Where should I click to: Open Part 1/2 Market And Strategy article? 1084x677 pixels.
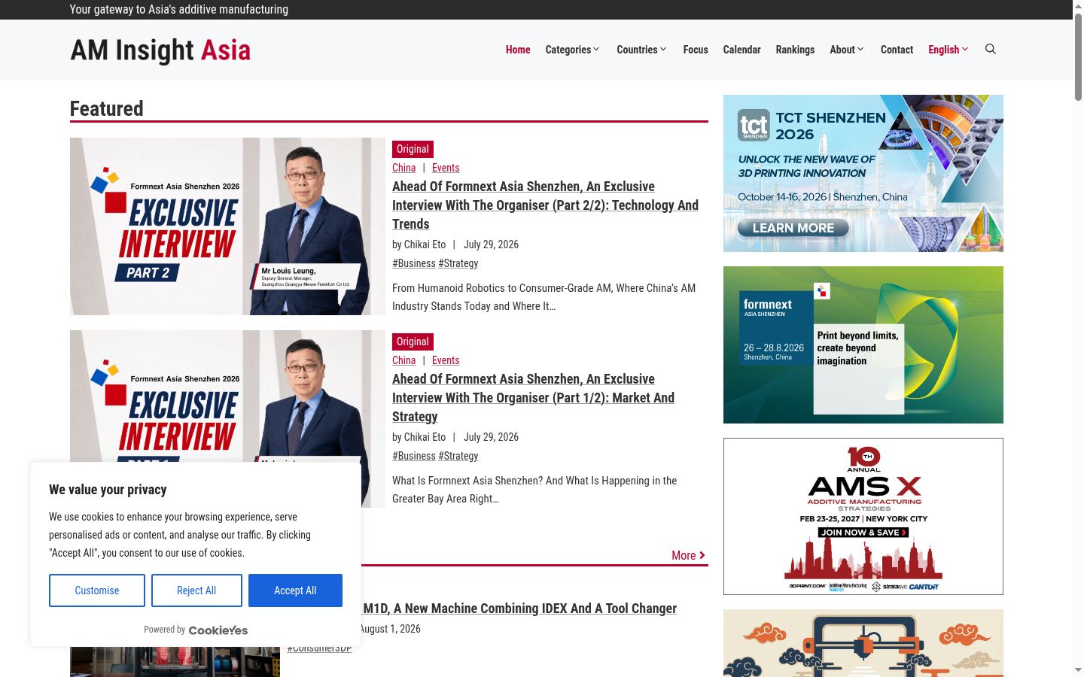(x=533, y=397)
